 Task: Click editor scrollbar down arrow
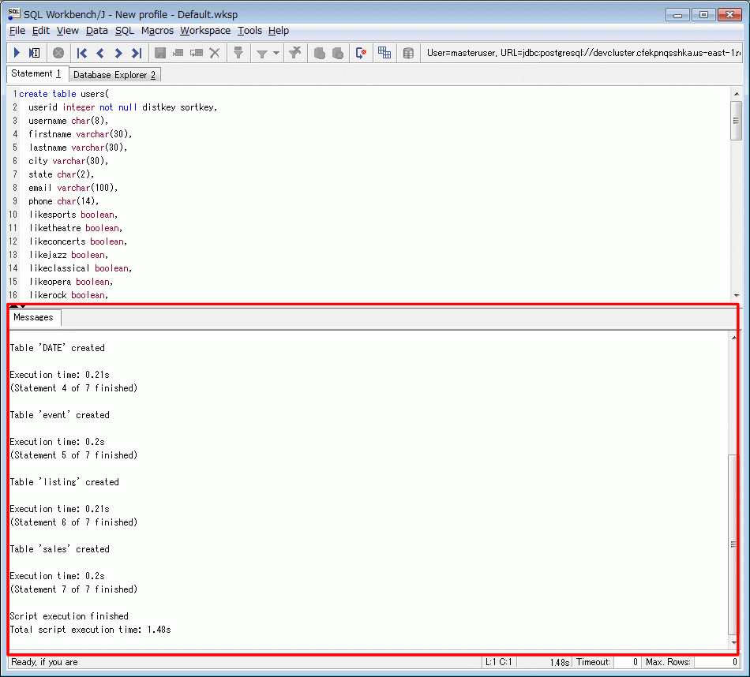[736, 295]
